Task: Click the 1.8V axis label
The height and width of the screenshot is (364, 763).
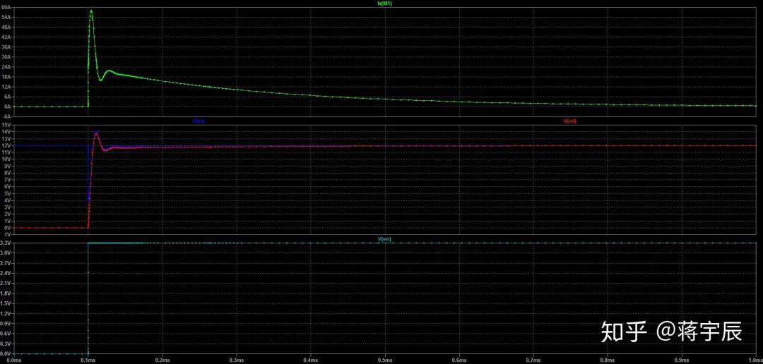Action: click(x=7, y=293)
